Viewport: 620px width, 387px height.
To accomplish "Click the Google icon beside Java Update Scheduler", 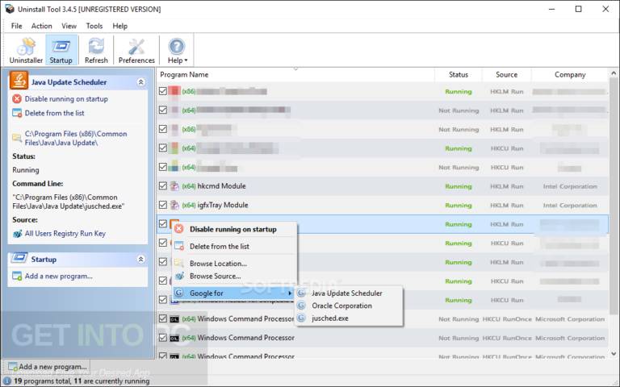I will 302,293.
